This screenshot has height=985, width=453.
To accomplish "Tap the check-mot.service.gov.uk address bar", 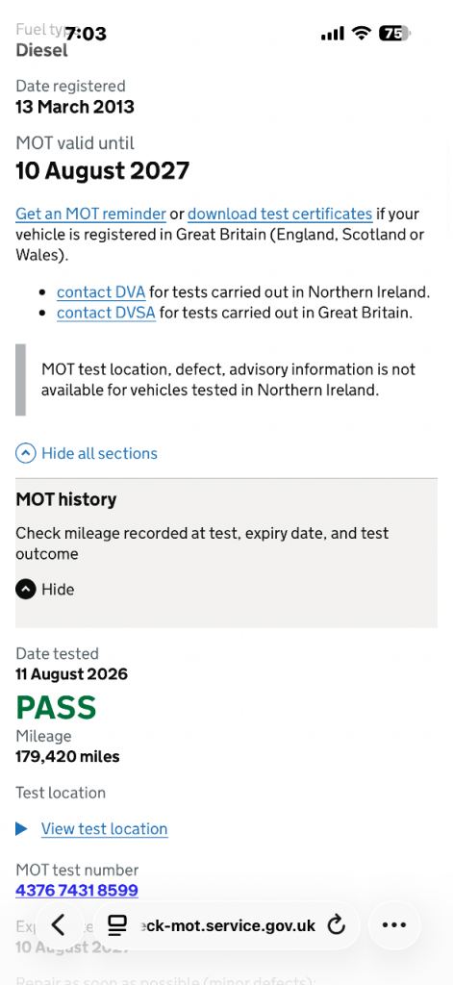I will pyautogui.click(x=226, y=924).
